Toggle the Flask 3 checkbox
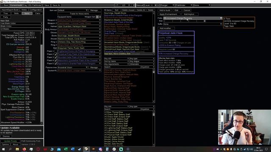 coord(56,57)
